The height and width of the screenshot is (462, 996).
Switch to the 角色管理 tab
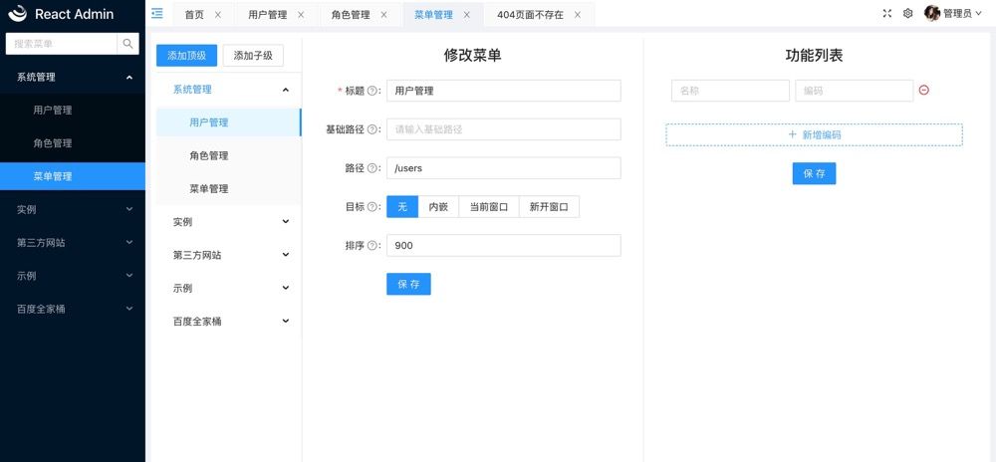click(351, 15)
